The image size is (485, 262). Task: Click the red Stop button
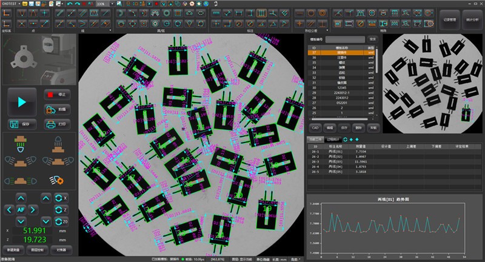[x=58, y=95]
